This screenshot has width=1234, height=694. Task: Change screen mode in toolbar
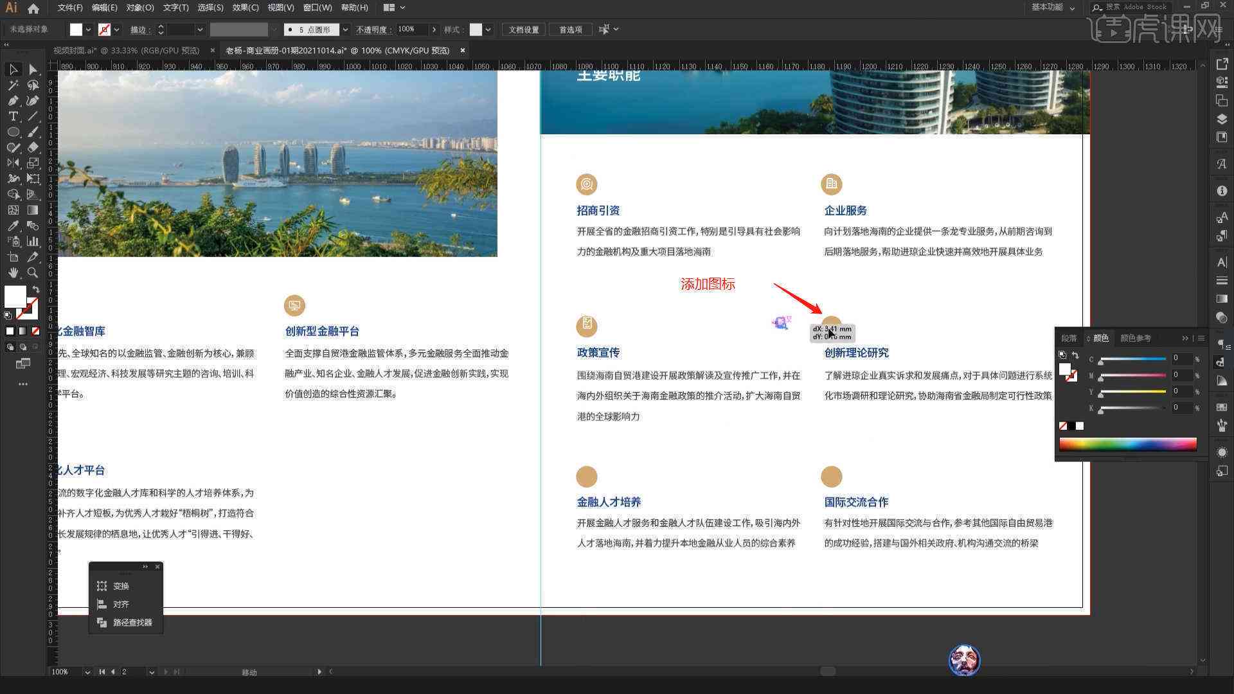(23, 364)
